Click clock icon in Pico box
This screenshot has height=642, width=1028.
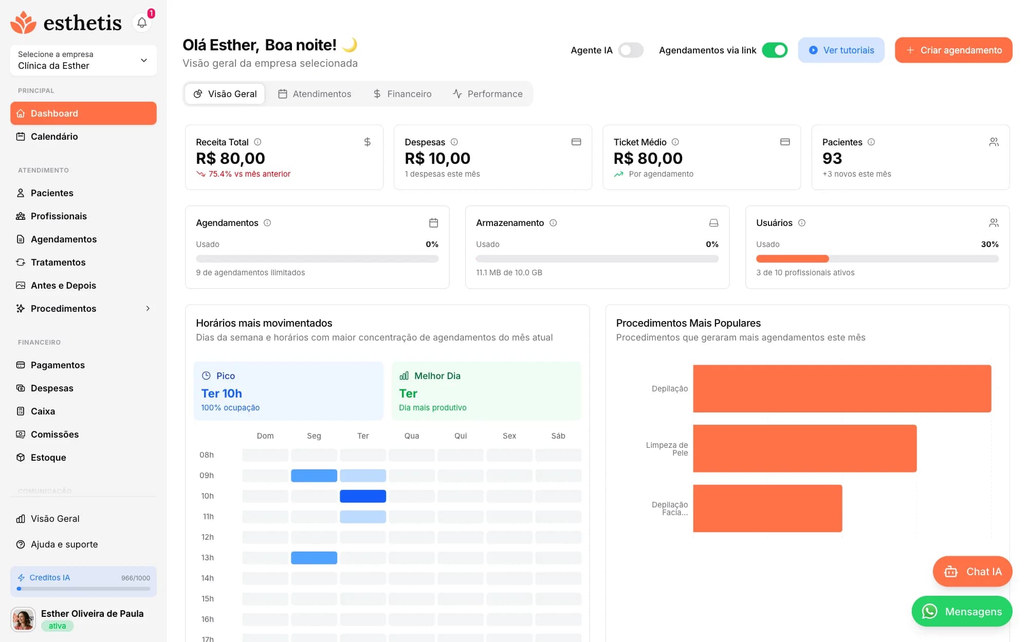point(206,375)
